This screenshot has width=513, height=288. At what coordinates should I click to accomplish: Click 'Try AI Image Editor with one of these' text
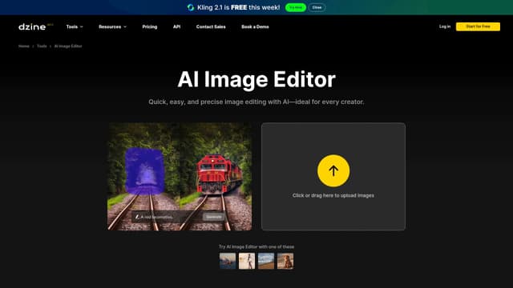tap(256, 247)
